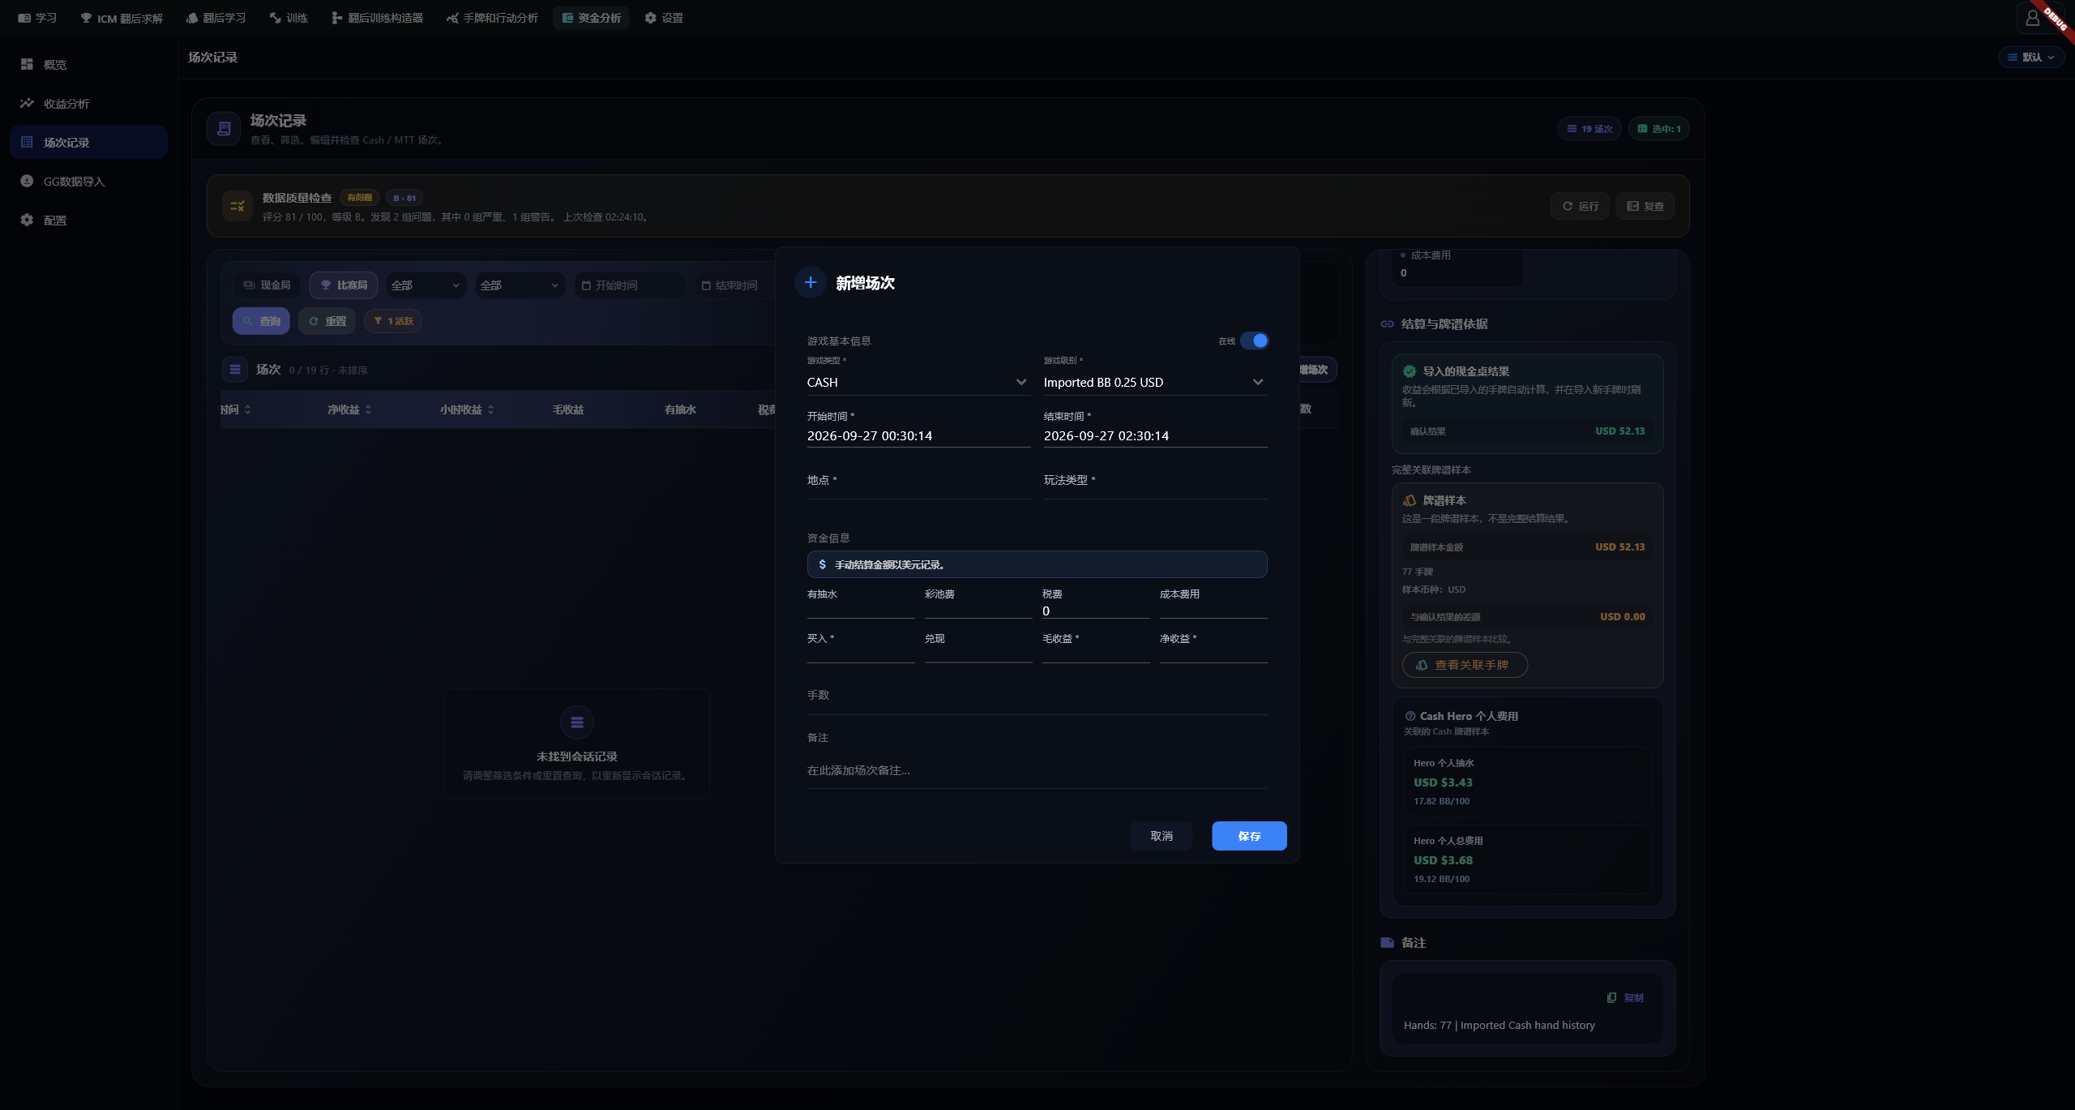Click the 场次 list icon button
Image resolution: width=2075 pixels, height=1110 pixels.
coord(235,370)
